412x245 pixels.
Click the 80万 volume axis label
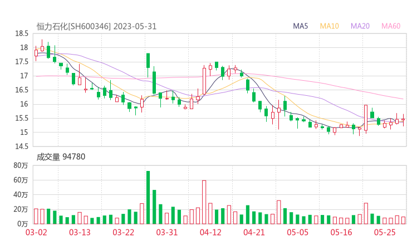pos(21,165)
